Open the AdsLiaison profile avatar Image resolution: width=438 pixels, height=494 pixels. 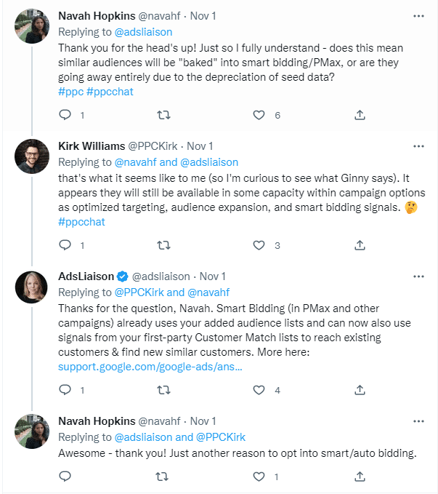pos(31,287)
